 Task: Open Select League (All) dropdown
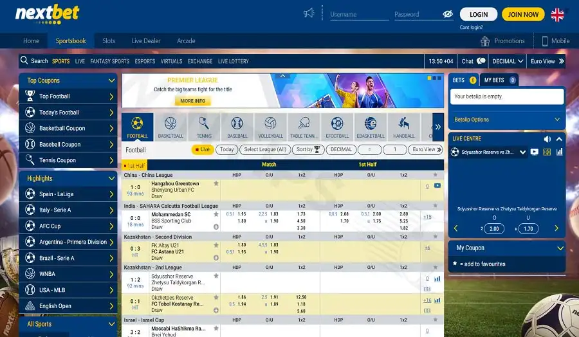pyautogui.click(x=265, y=149)
